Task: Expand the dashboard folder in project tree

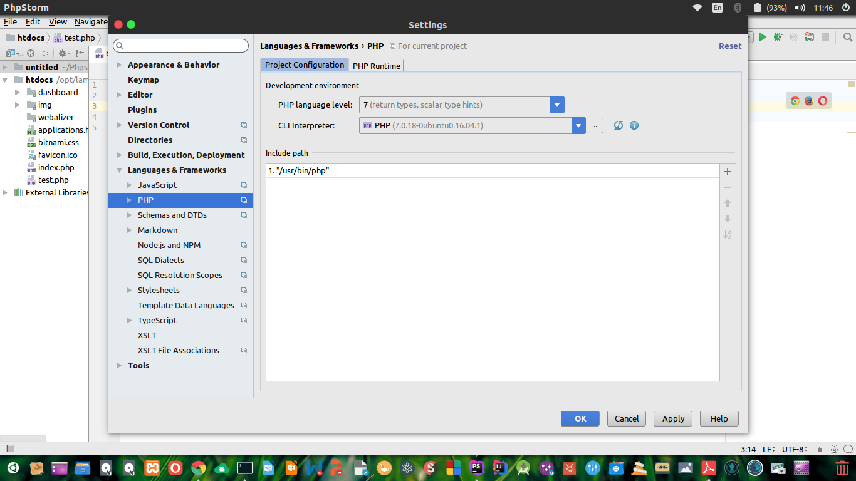Action: tap(18, 92)
